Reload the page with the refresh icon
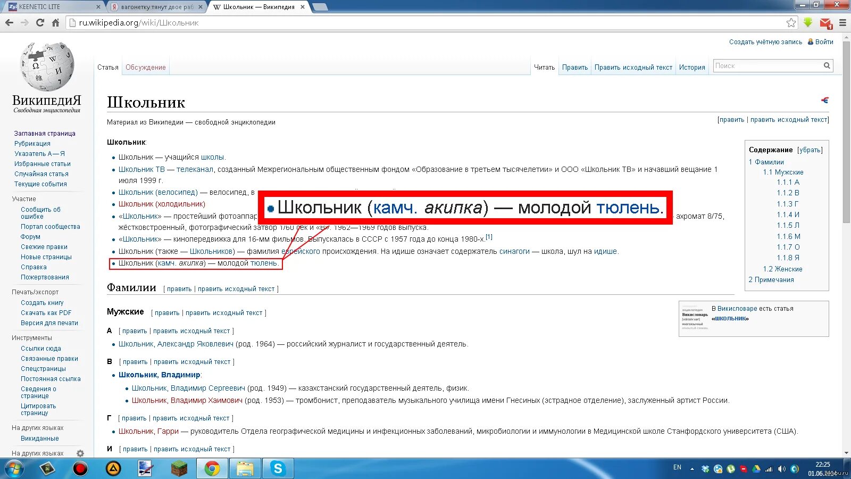The width and height of the screenshot is (851, 479). (x=40, y=23)
